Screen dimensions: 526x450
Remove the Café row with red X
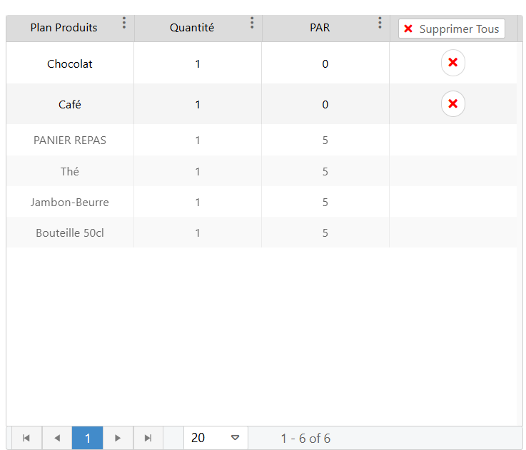pyautogui.click(x=453, y=103)
